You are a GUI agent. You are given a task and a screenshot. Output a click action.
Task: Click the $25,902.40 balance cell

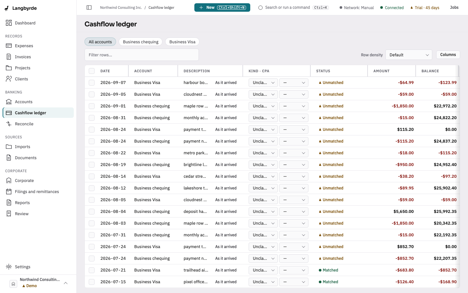pos(445,188)
